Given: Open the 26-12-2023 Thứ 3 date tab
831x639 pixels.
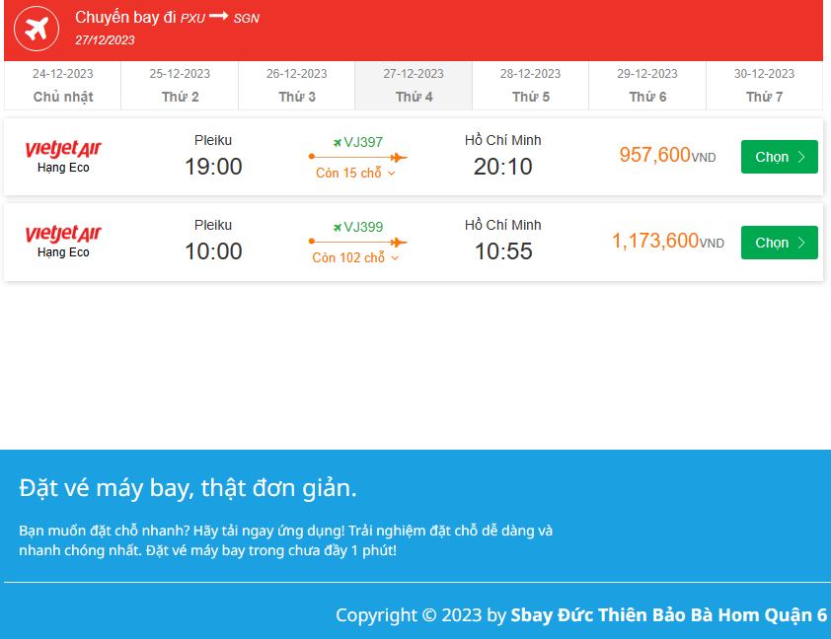Looking at the screenshot, I should click(297, 86).
